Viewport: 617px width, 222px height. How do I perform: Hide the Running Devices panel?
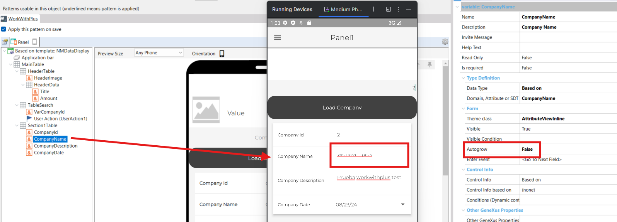pos(409,9)
